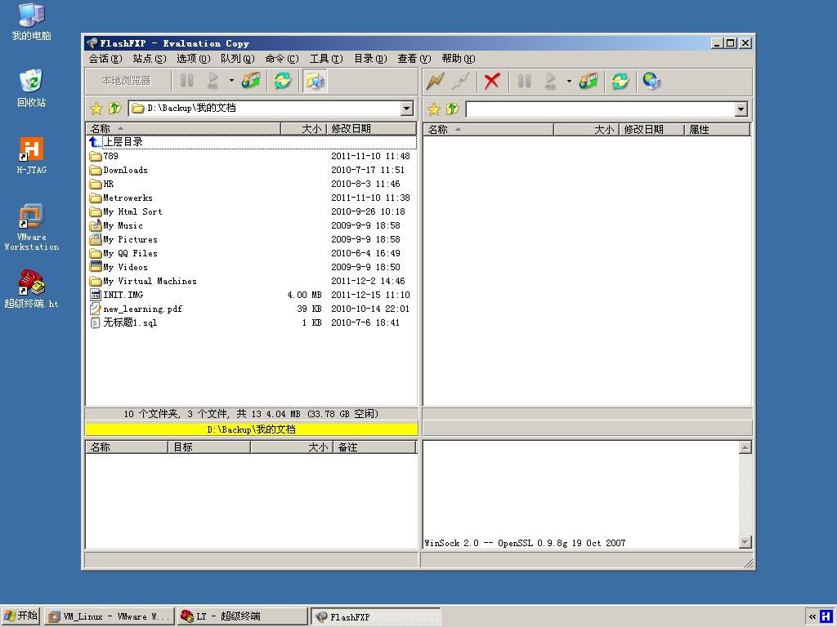Click the yellow D:\Backup\我的文档 path bar
Image resolution: width=837 pixels, height=627 pixels.
click(252, 429)
